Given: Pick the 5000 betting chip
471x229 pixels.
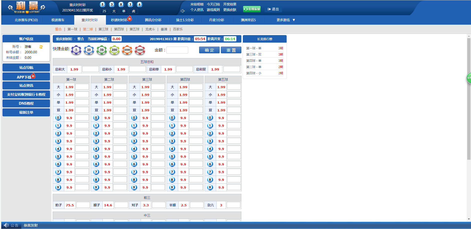Looking at the screenshot, I should pyautogui.click(x=140, y=50).
